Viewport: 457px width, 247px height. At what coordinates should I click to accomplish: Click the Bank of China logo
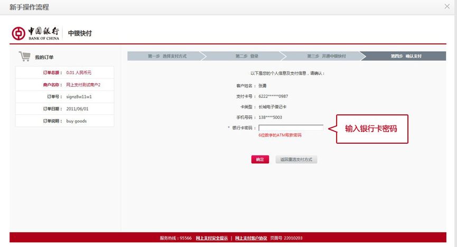click(x=35, y=33)
